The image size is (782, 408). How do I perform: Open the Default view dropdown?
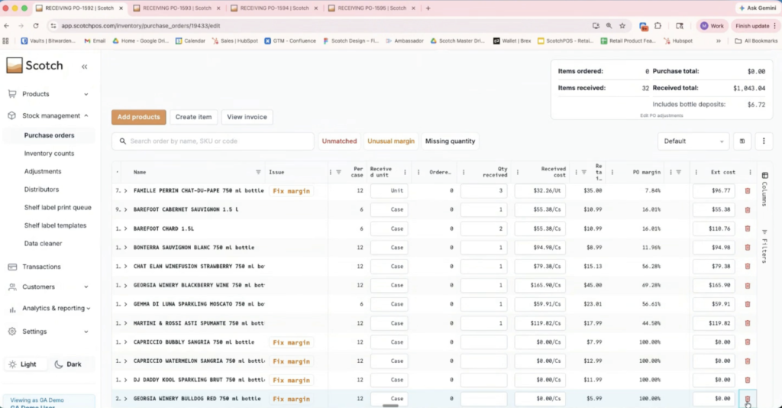click(693, 141)
